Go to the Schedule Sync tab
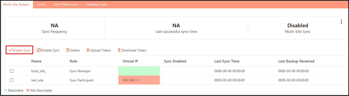349x96 pixels. pos(97,4)
